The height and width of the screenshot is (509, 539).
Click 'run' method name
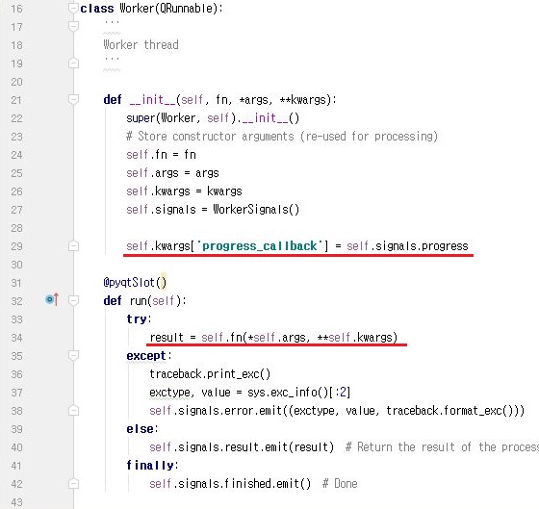coord(139,301)
